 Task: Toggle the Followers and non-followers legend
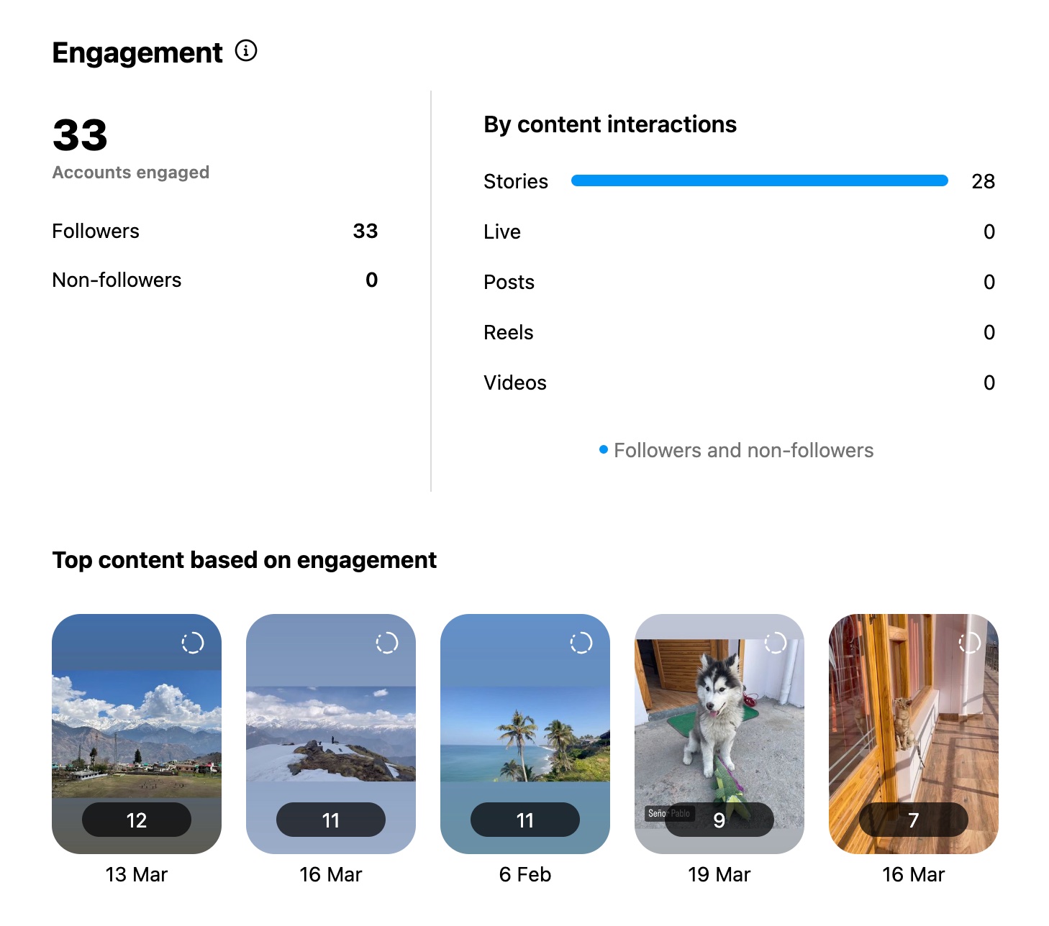click(743, 450)
